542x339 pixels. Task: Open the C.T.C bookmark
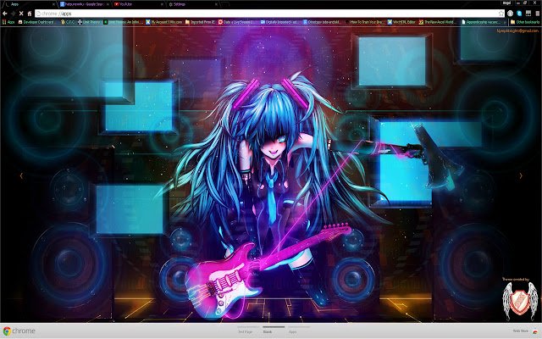pos(68,22)
